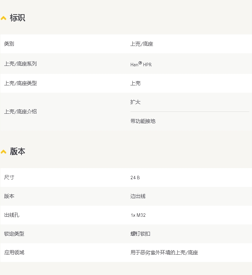Click the 上壳/底座介绍 row label
Screen dimensions: 252x275
click(20, 111)
